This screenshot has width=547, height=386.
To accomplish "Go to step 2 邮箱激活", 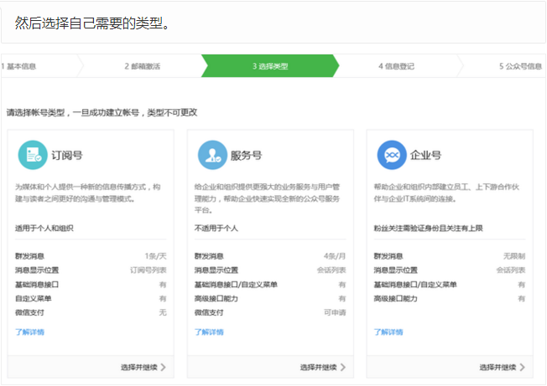I will pyautogui.click(x=143, y=66).
